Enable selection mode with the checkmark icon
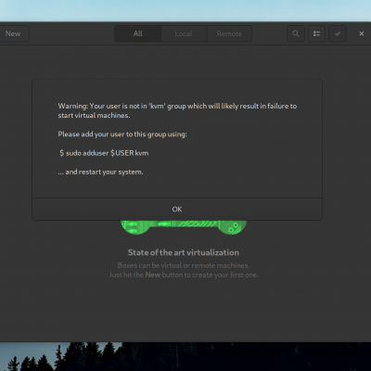 click(338, 33)
